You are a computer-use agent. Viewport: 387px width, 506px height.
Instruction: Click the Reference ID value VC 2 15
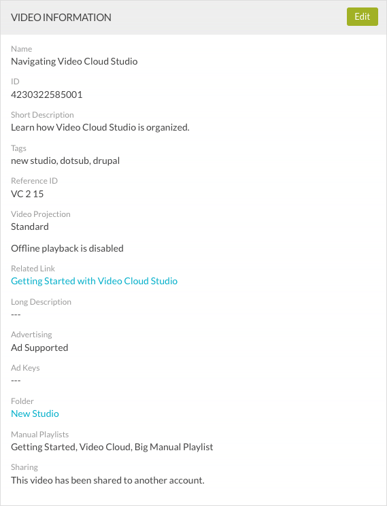click(27, 194)
